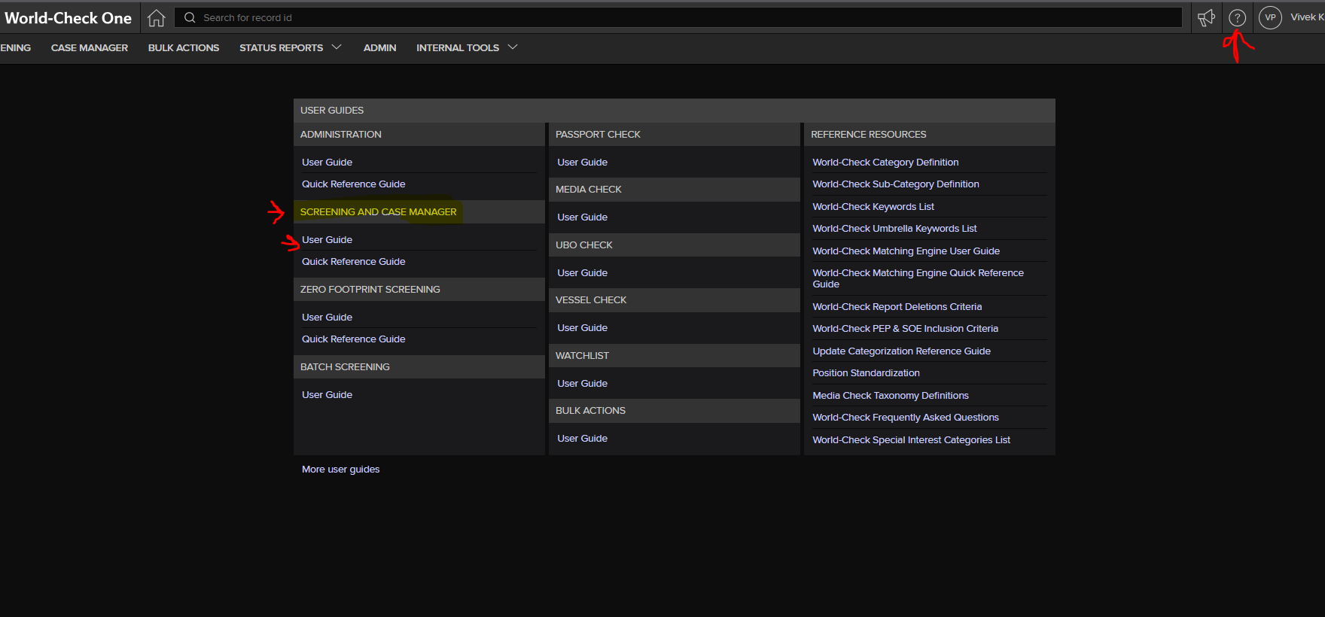Focus the Search for record id field
Viewport: 1325px width, 617px height.
(x=678, y=17)
